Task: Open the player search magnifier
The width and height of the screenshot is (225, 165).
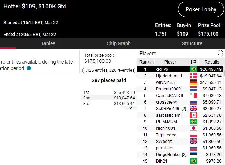Action: pyautogui.click(x=220, y=53)
